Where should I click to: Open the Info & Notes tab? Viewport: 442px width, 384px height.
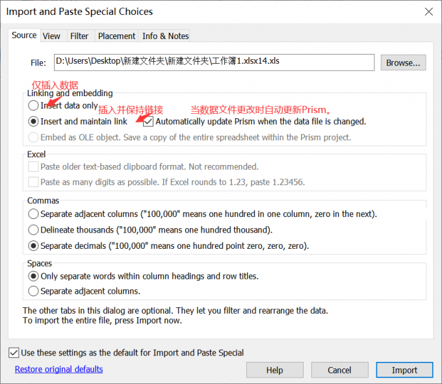[165, 36]
